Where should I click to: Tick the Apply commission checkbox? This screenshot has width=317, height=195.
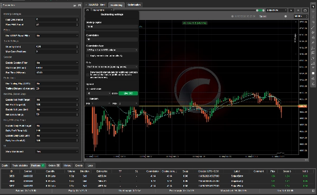88,56
